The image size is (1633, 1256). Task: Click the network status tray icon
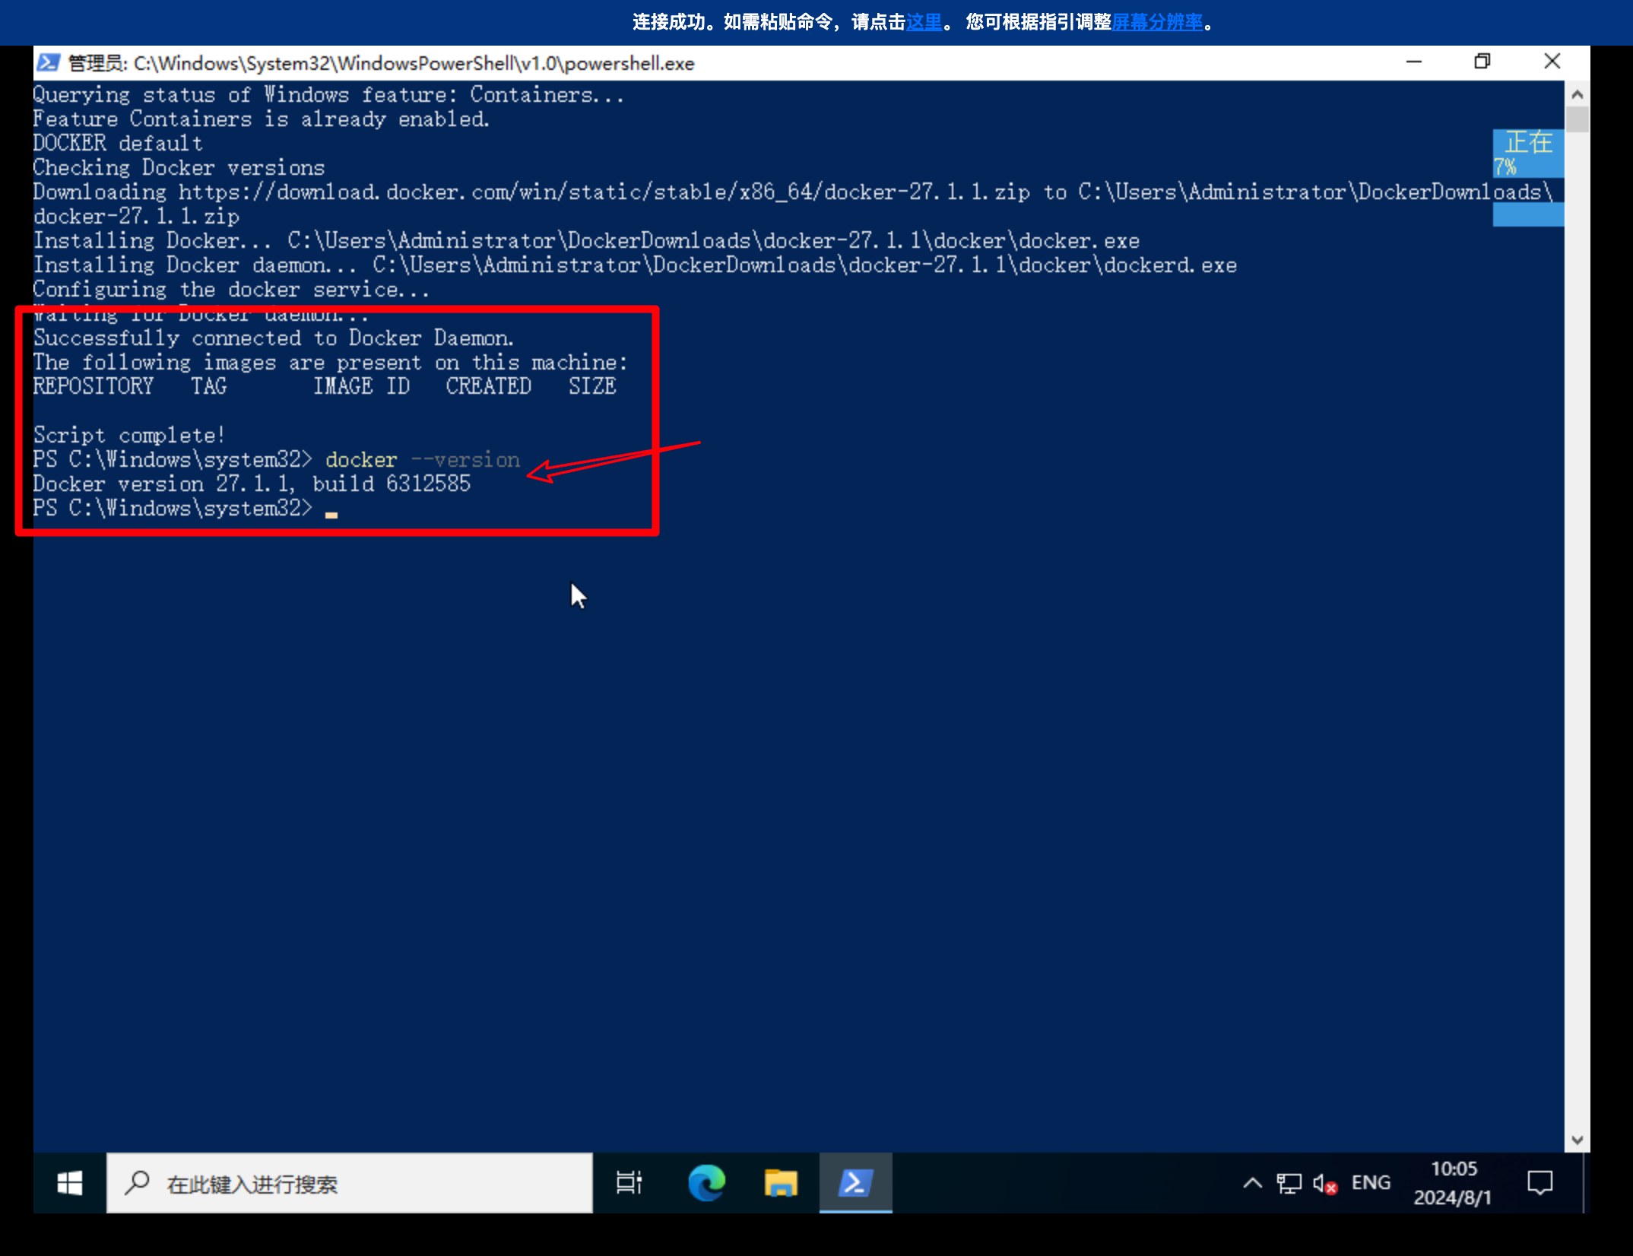tap(1289, 1183)
